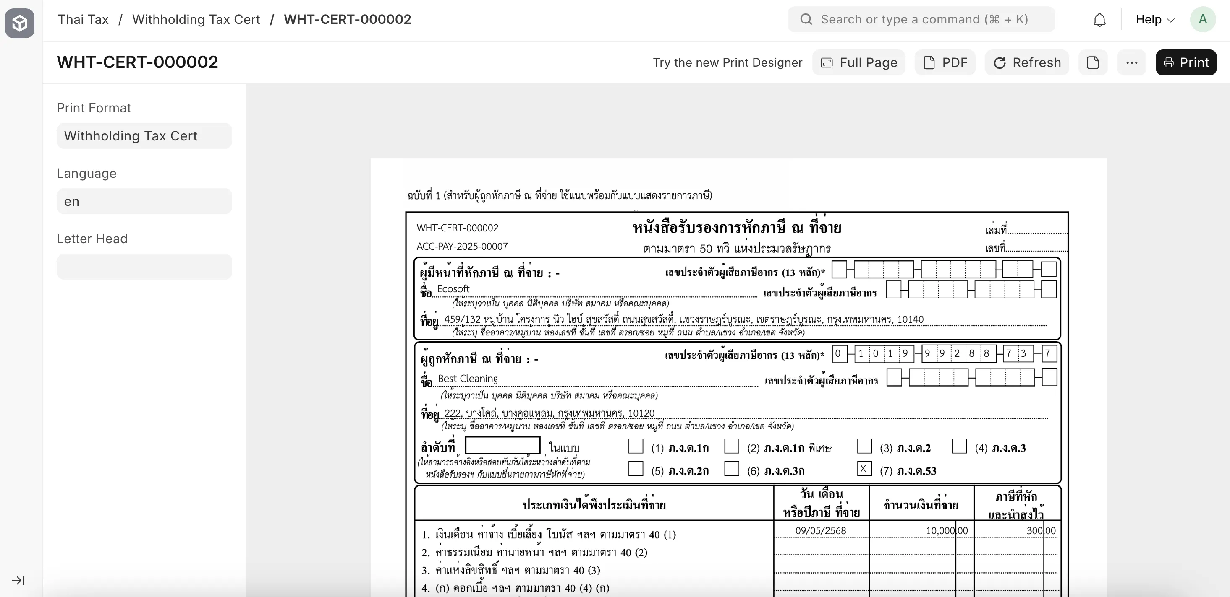Click the black Print button
This screenshot has height=597, width=1230.
pos(1186,62)
